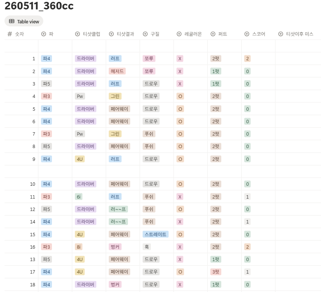Viewport: 321px width, 292px height.
Task: Click the 2펏 tag in row 15
Action: click(216, 234)
